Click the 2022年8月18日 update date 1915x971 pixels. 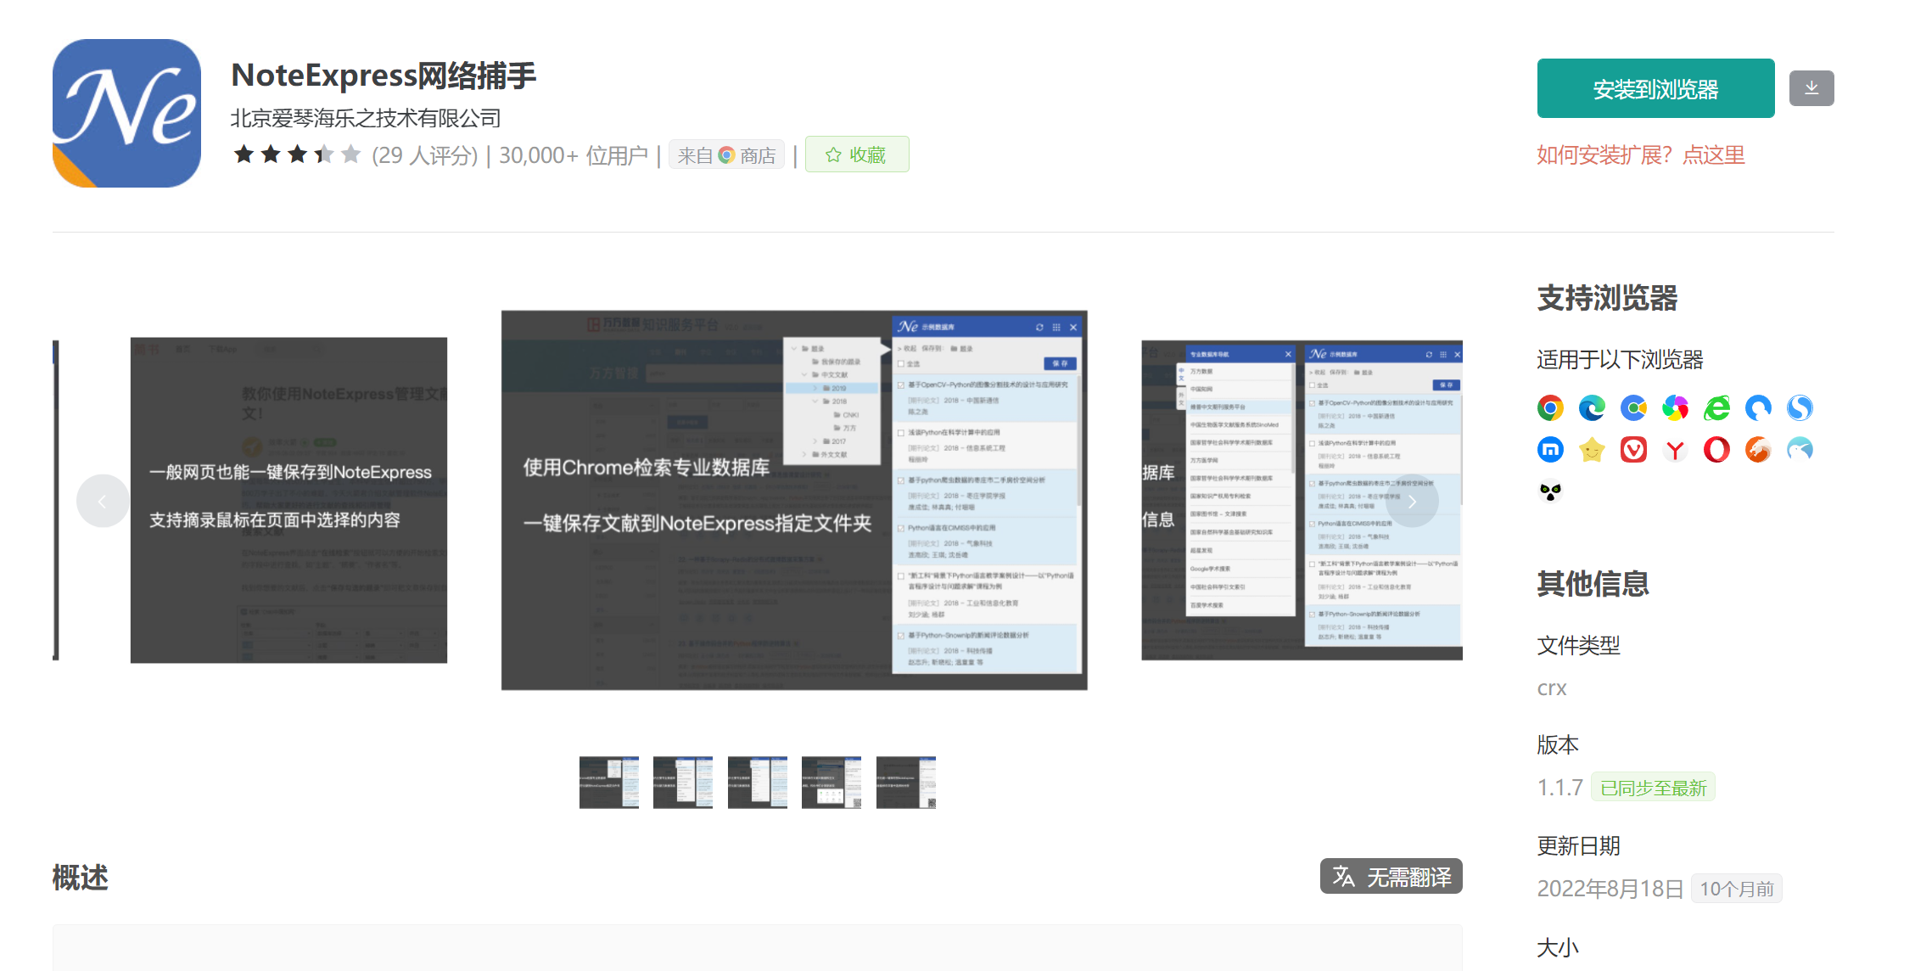(1610, 889)
